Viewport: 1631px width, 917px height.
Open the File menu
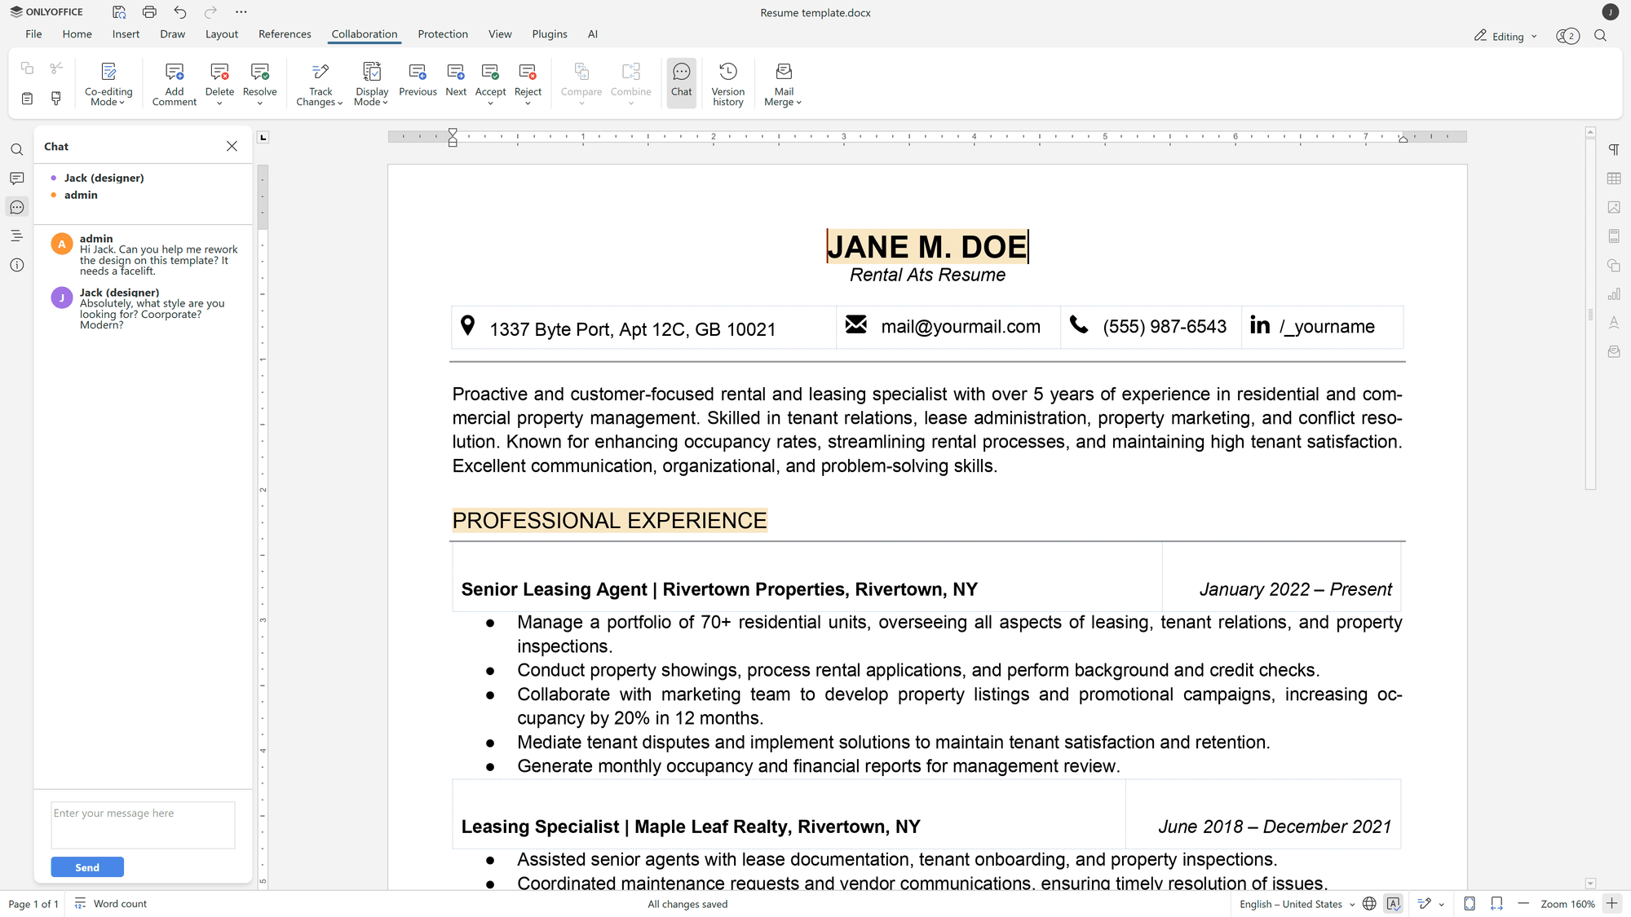[x=33, y=34]
